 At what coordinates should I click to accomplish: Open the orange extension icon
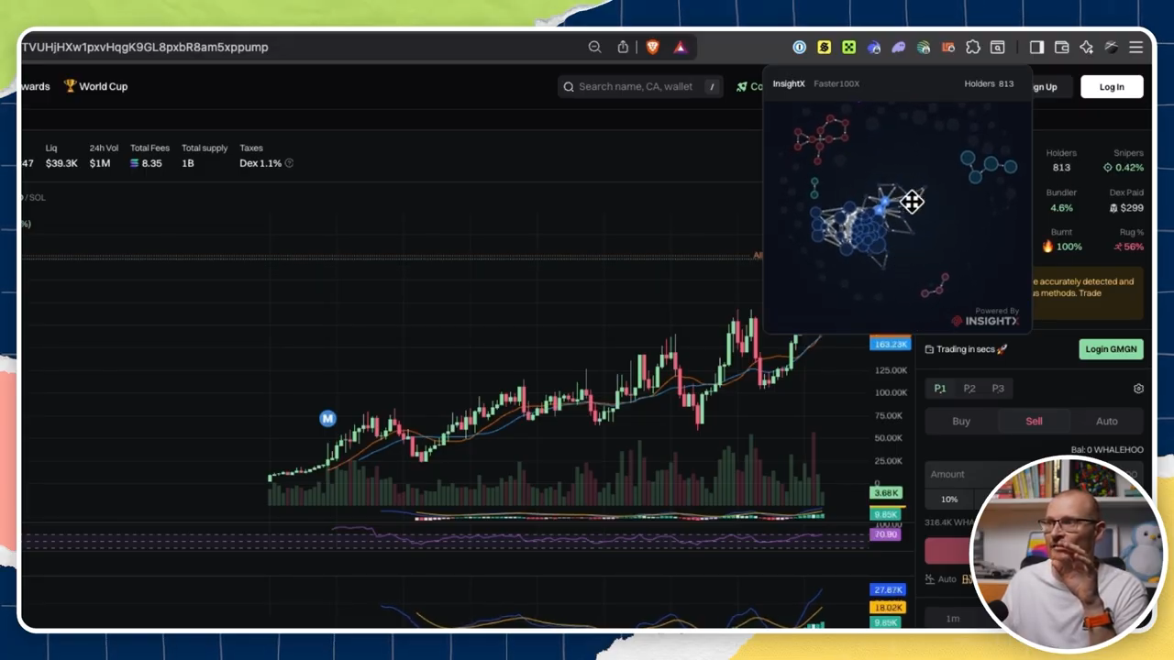[x=948, y=47]
